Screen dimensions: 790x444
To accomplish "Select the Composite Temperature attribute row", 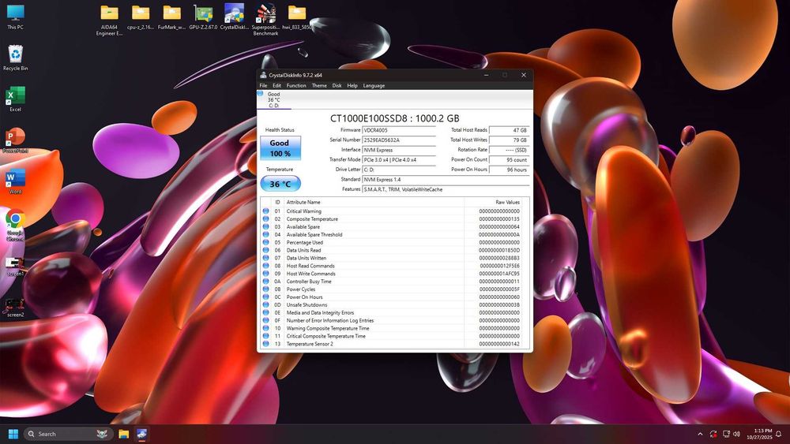I will (391, 219).
